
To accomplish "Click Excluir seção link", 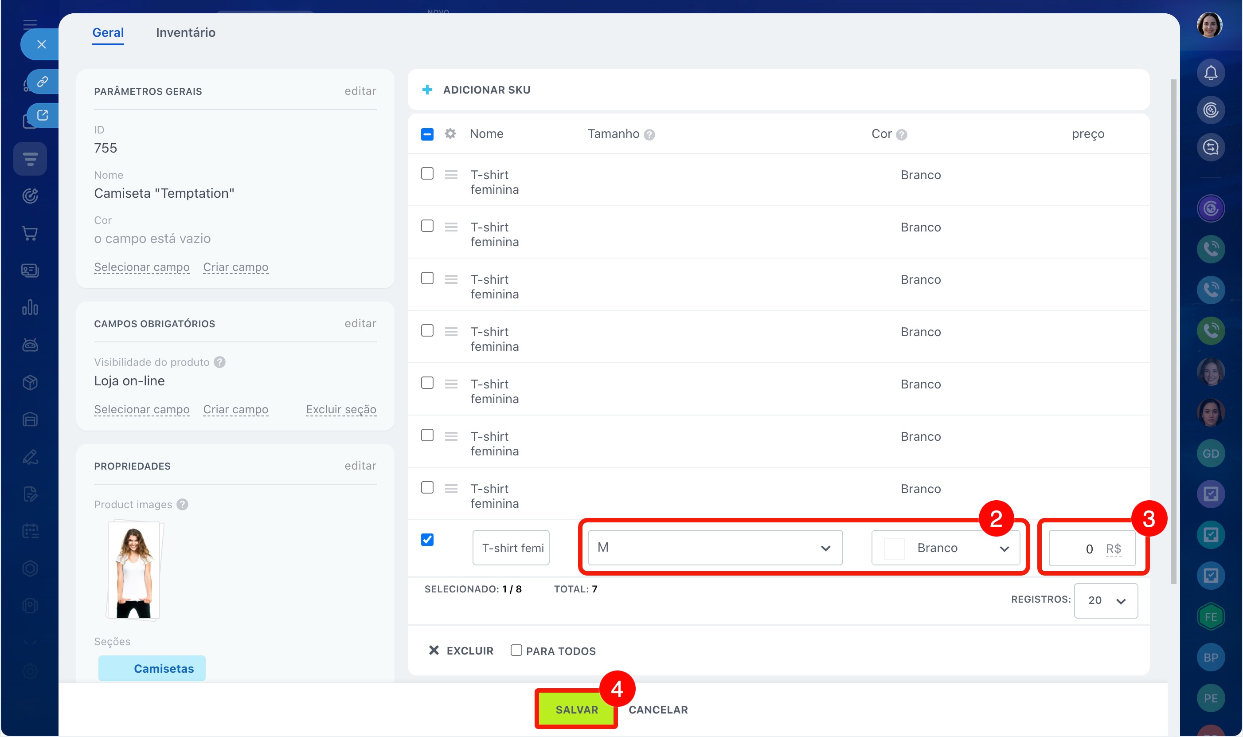I will click(340, 409).
